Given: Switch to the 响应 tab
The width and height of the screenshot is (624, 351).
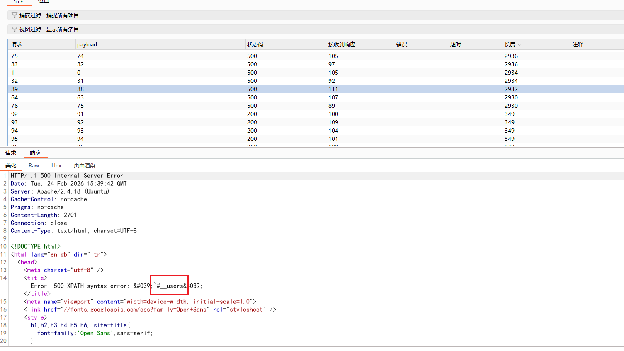Looking at the screenshot, I should (35, 153).
